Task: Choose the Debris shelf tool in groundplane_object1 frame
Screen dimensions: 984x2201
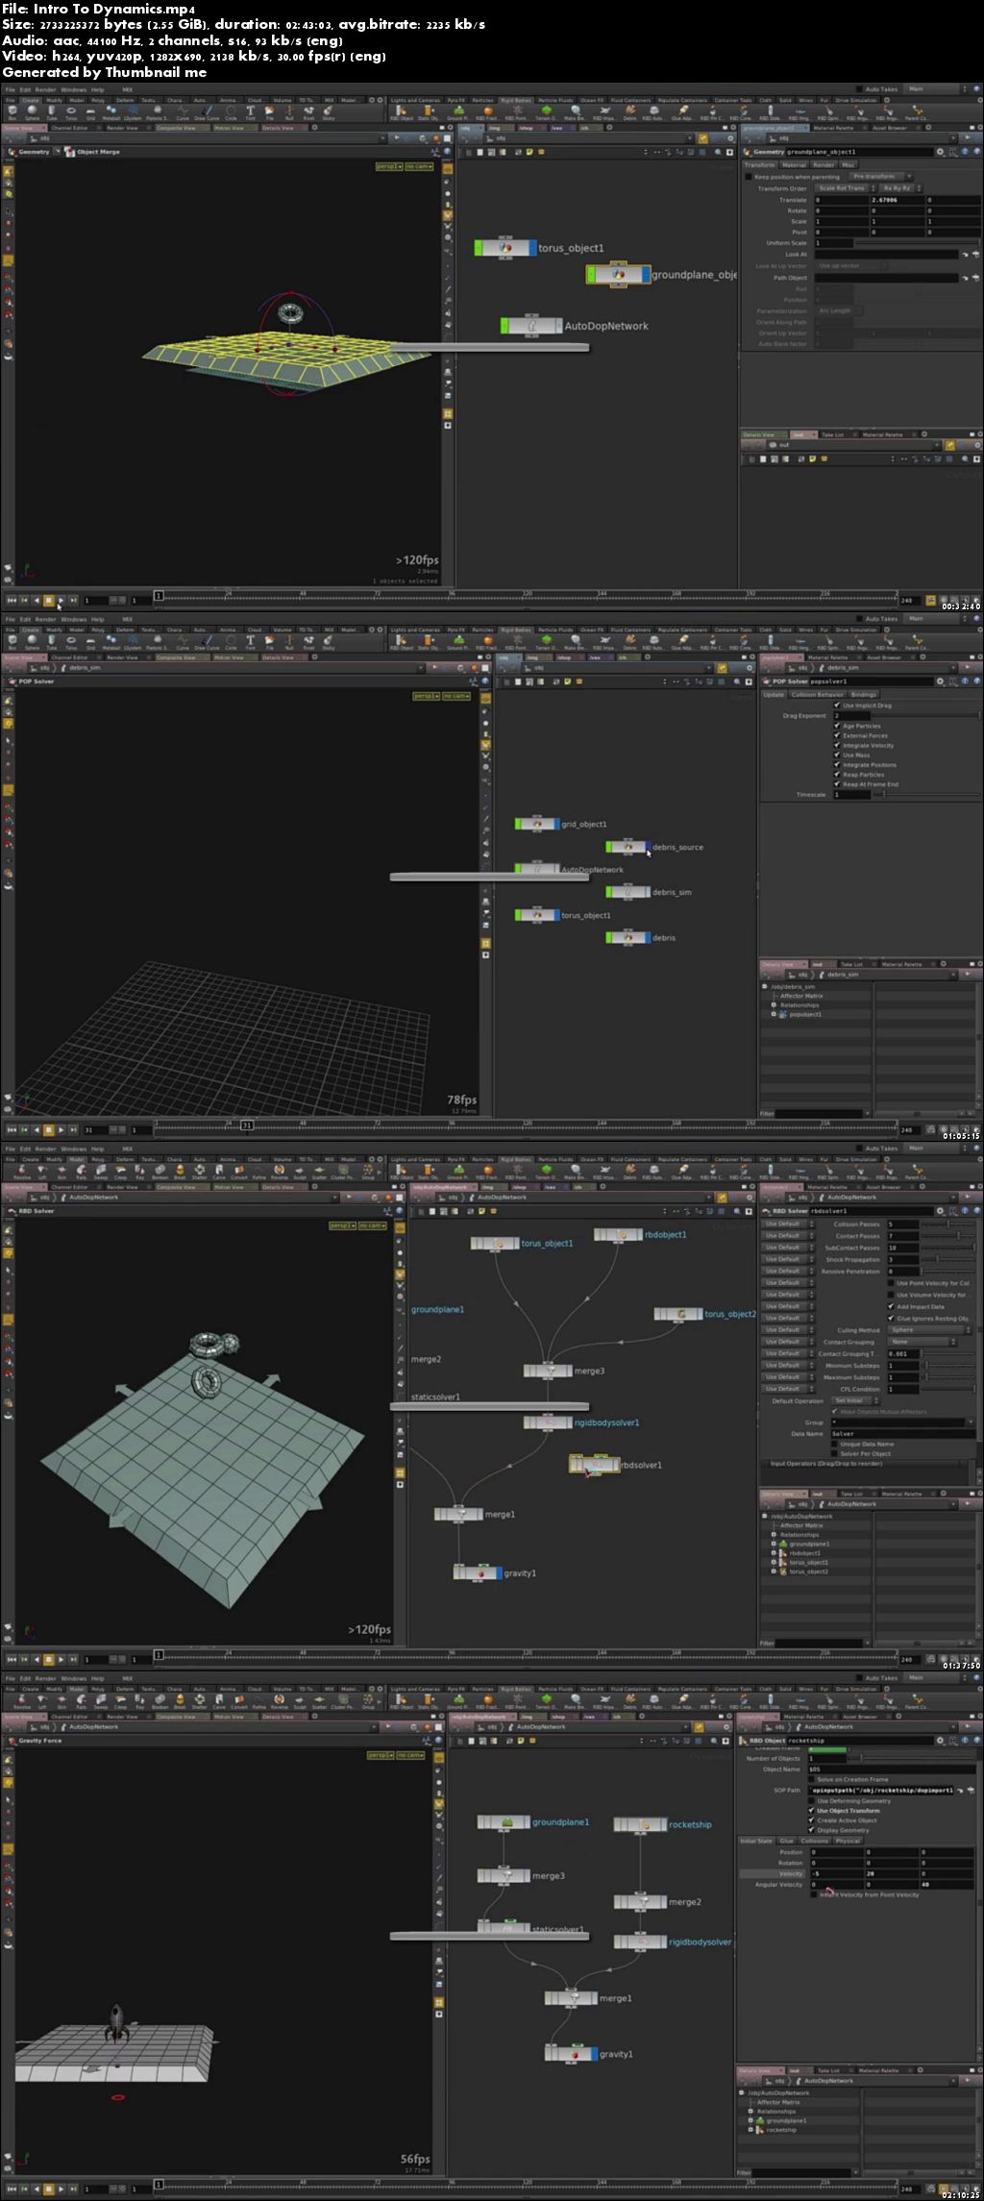Action: click(629, 112)
